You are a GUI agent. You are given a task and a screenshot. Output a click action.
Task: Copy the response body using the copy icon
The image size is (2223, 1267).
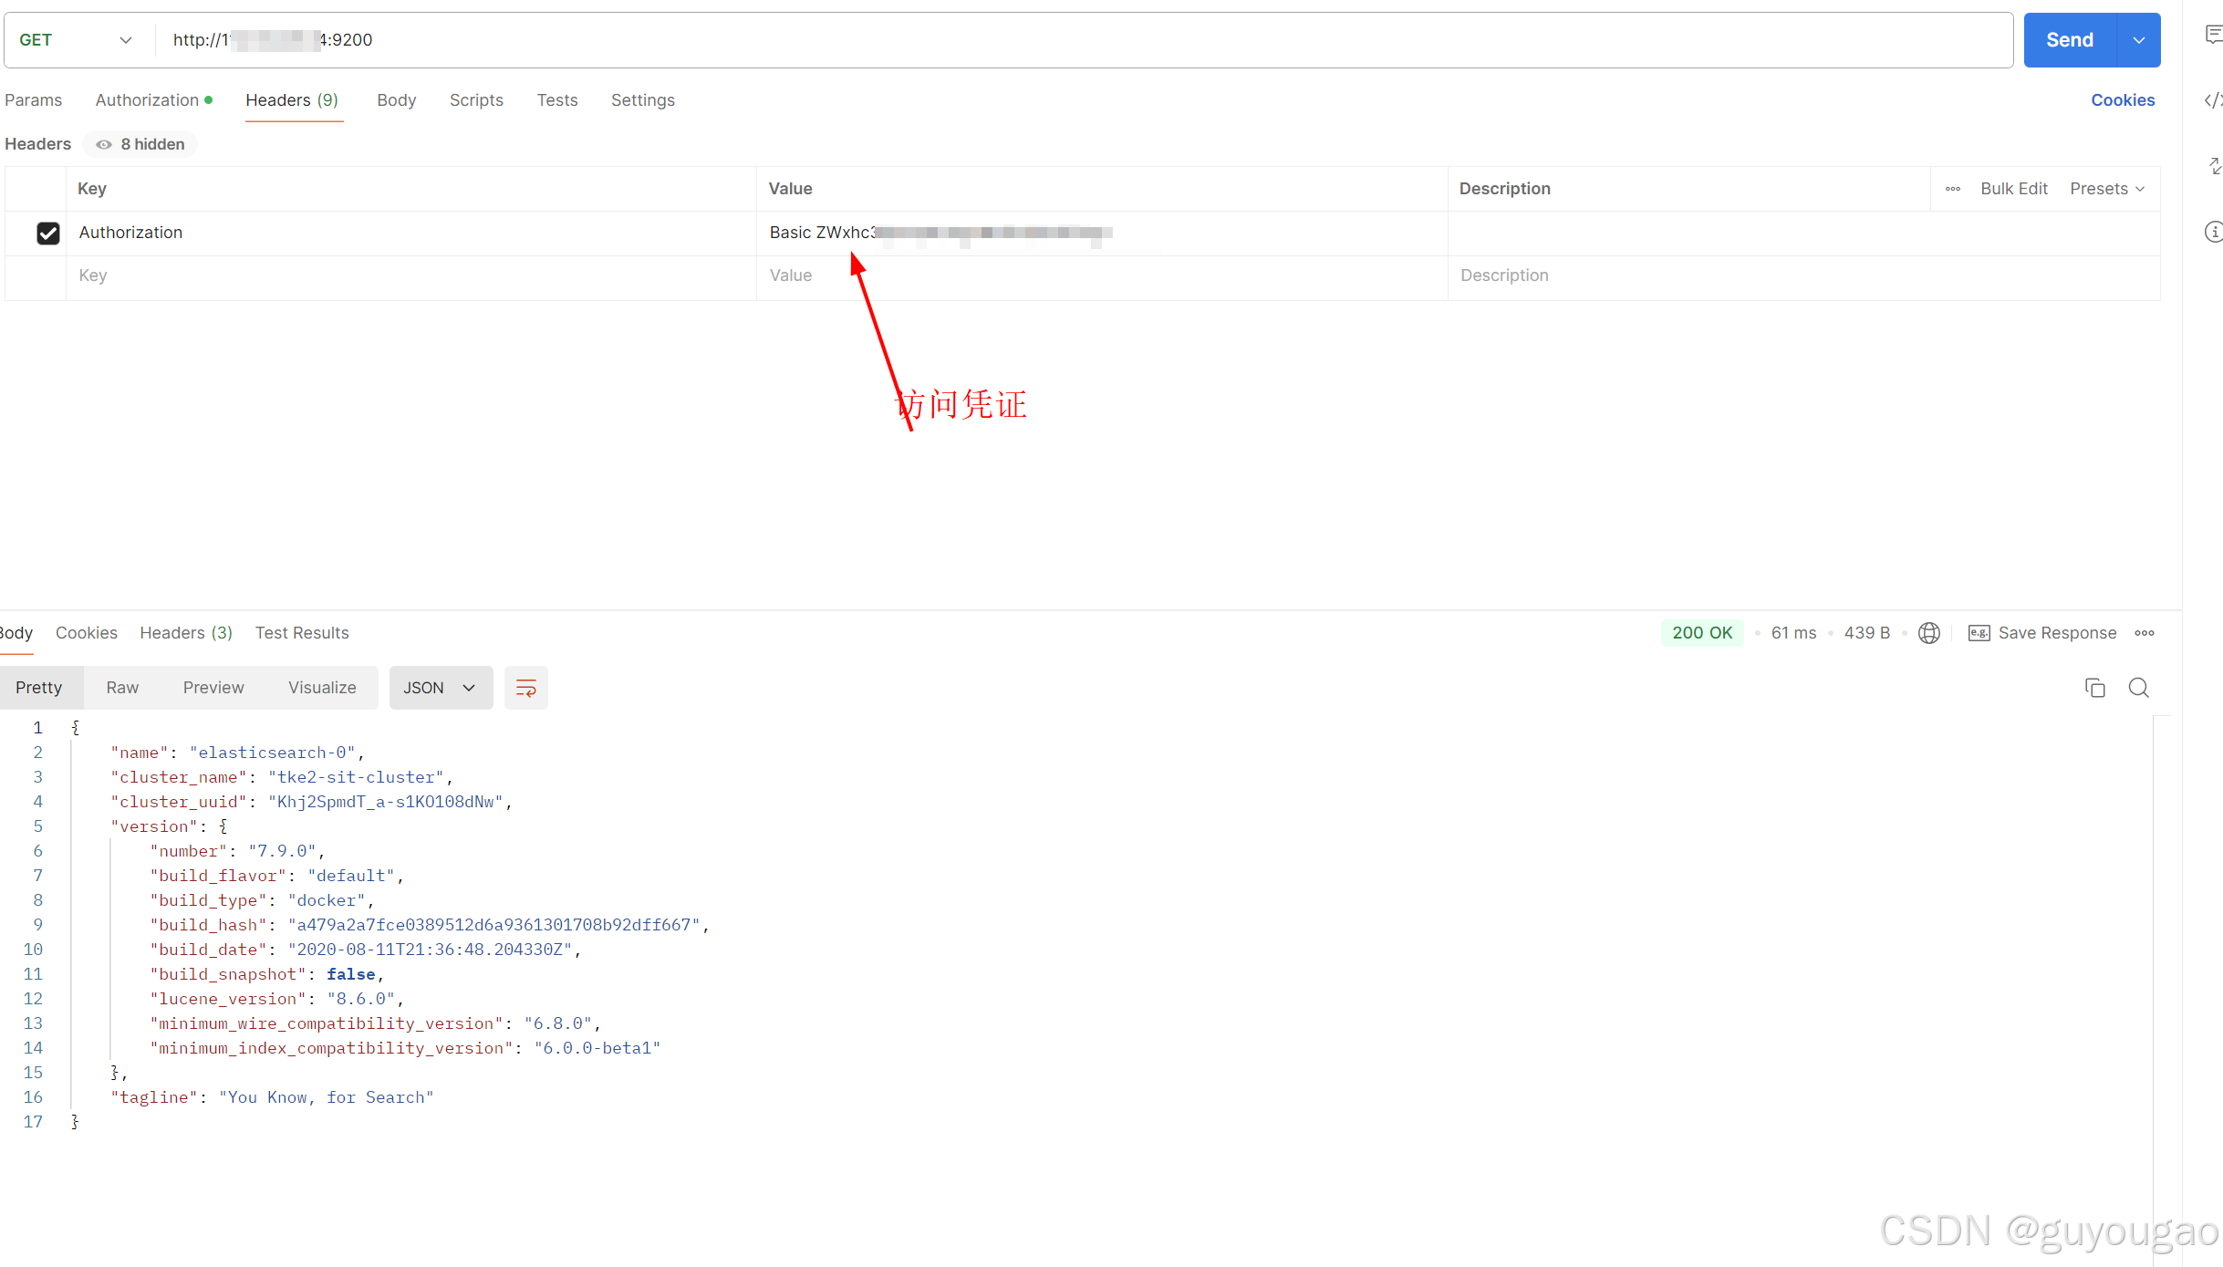2094,688
